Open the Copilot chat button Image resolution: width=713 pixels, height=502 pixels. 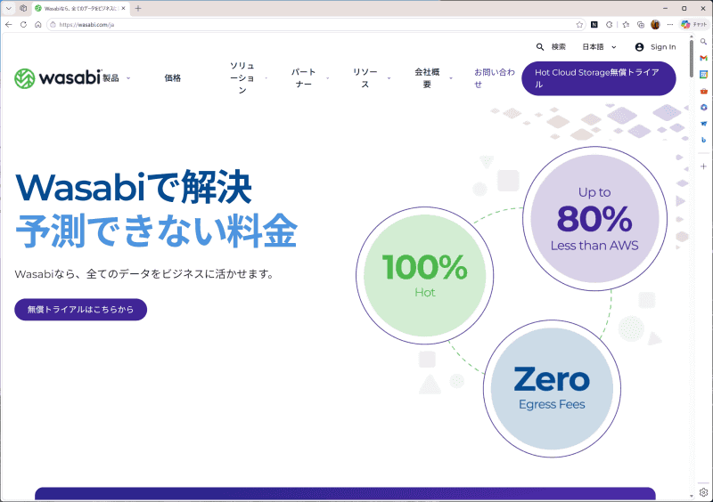coord(694,25)
